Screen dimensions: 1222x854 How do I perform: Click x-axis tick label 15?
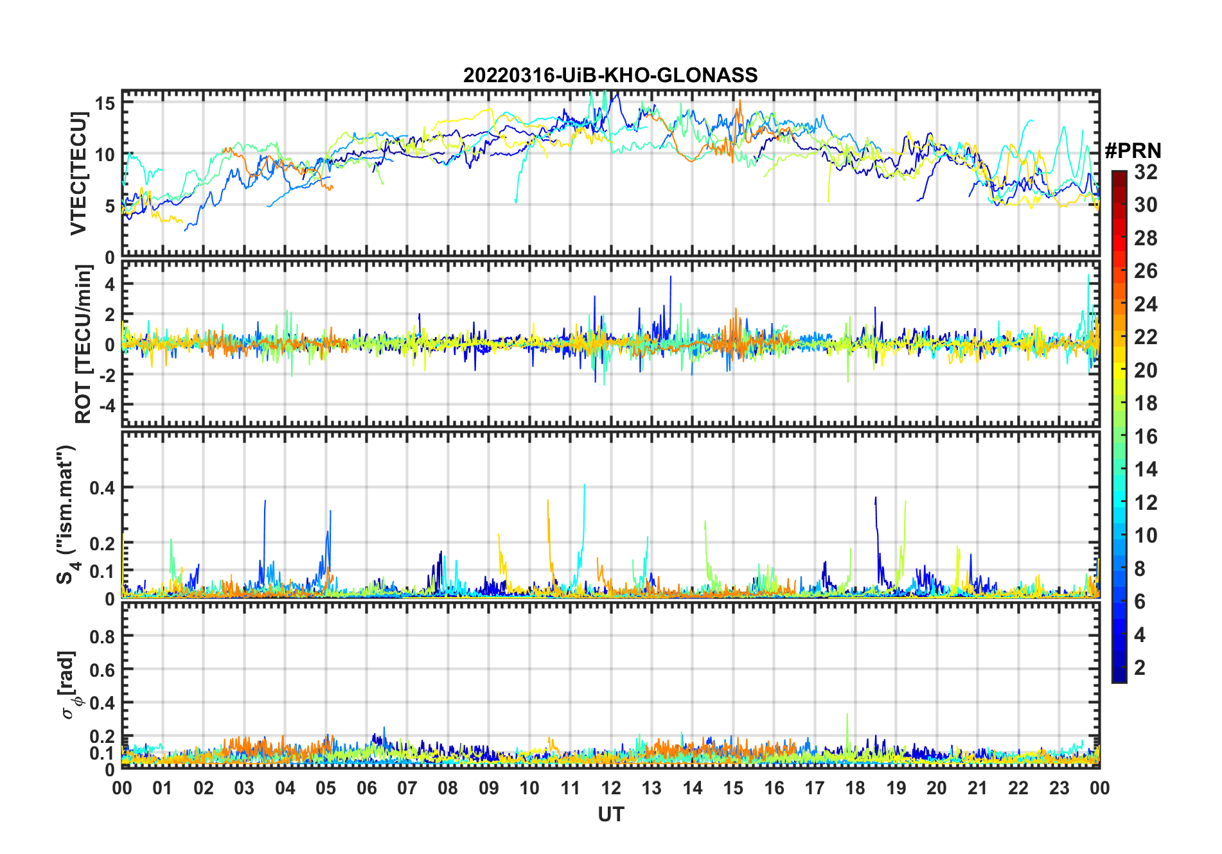[733, 788]
